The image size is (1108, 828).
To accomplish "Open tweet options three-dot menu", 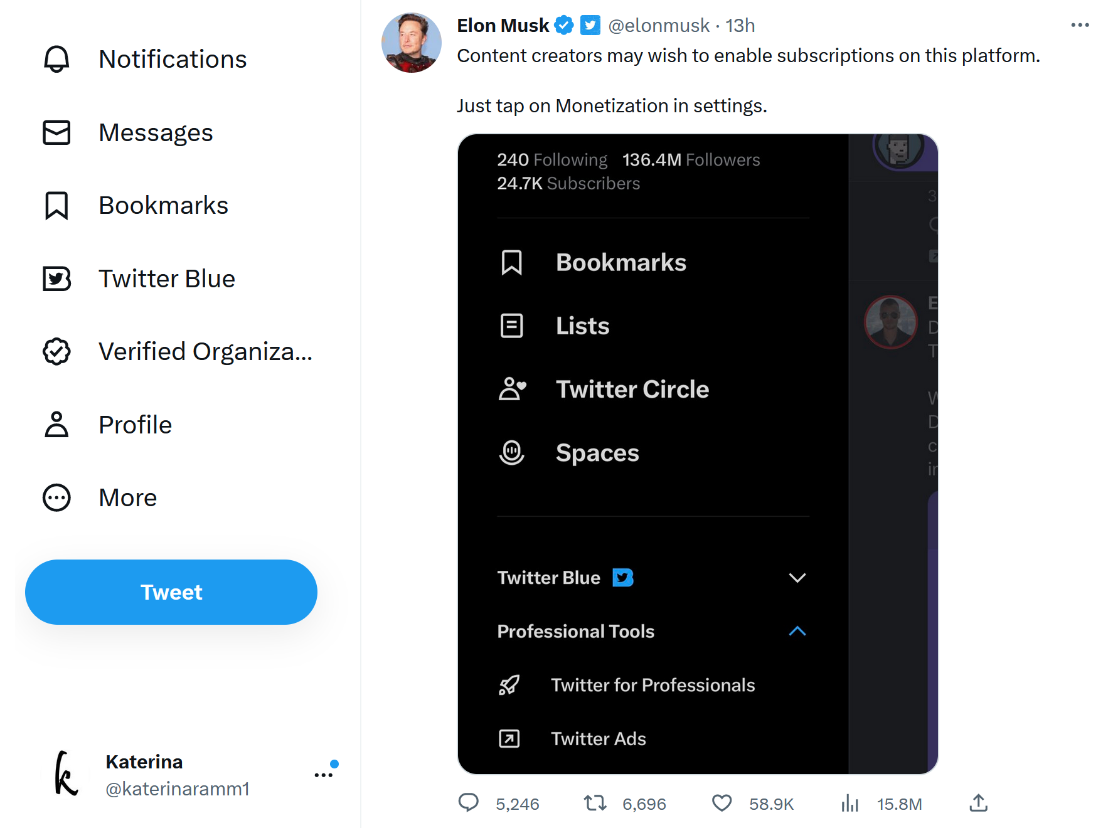I will [x=1080, y=25].
